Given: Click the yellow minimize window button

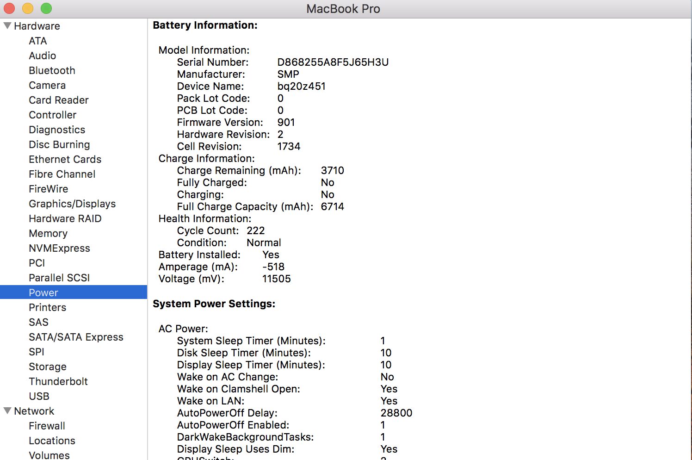Looking at the screenshot, I should (x=28, y=8).
